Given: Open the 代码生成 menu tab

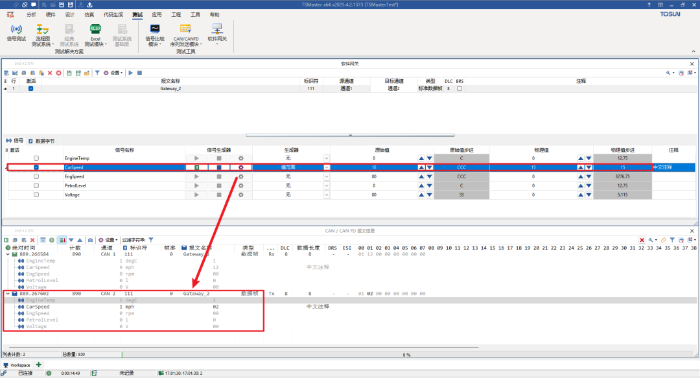Looking at the screenshot, I should 113,15.
